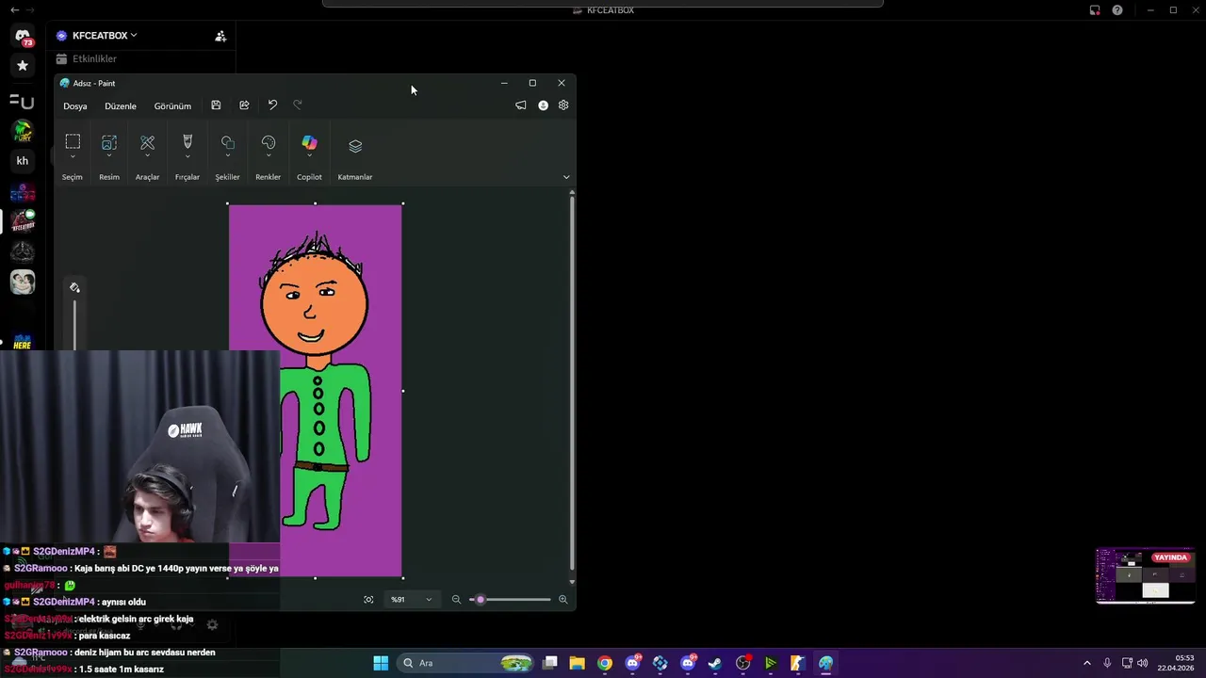The image size is (1206, 678).
Task: Zoom out with the minus magnifier icon
Action: (x=456, y=599)
